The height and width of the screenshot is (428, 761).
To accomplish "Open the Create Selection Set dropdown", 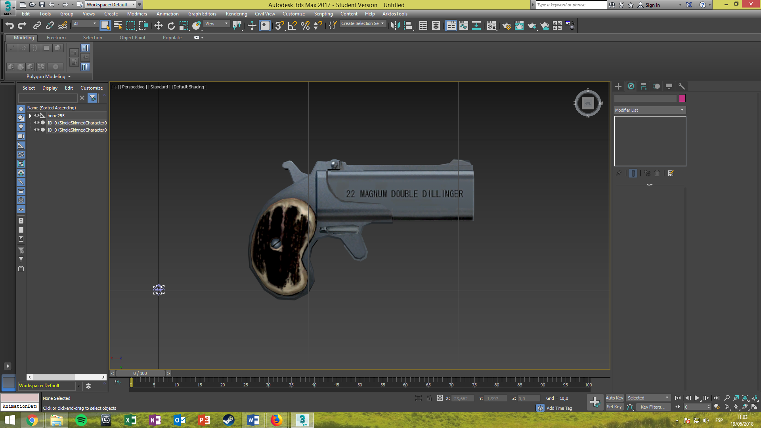I will (x=362, y=24).
